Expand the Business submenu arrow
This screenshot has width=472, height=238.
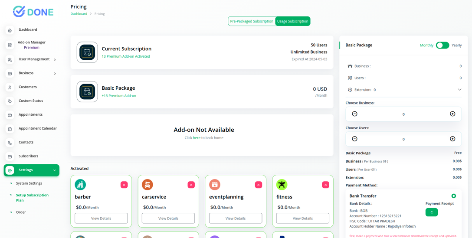click(55, 74)
